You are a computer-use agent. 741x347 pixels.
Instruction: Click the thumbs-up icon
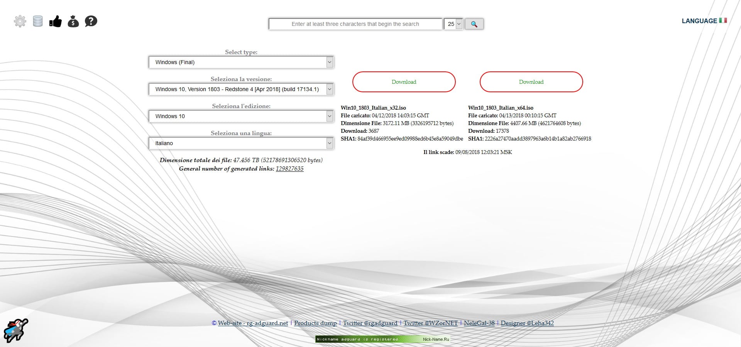pos(56,21)
